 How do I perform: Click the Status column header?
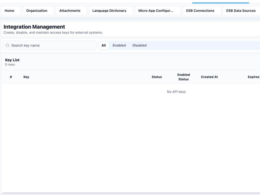pyautogui.click(x=157, y=77)
